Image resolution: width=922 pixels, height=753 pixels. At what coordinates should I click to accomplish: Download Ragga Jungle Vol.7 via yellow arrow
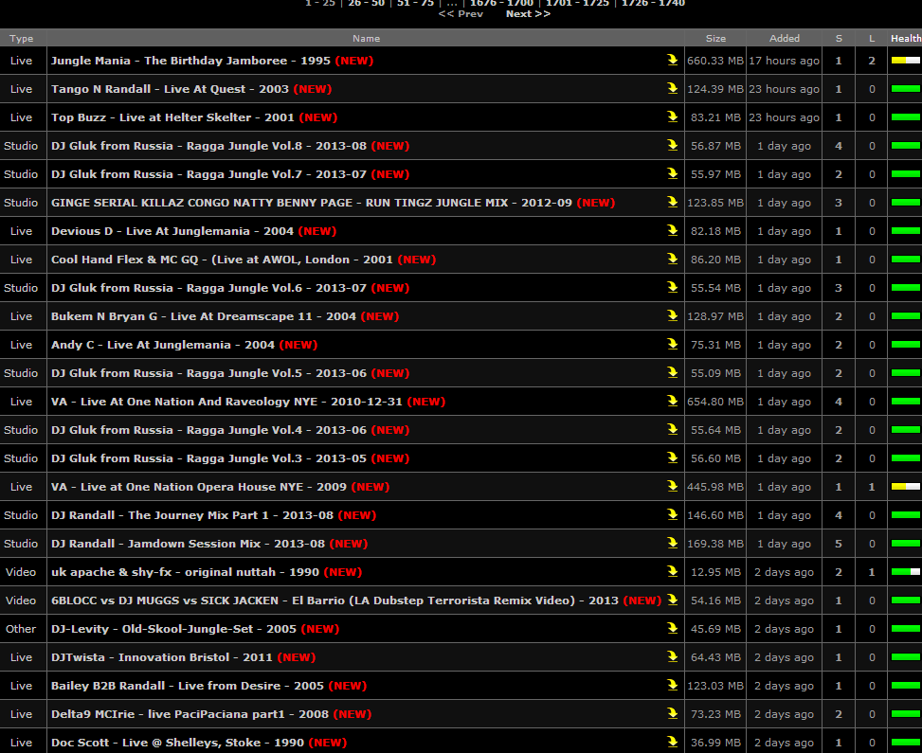[x=672, y=173]
